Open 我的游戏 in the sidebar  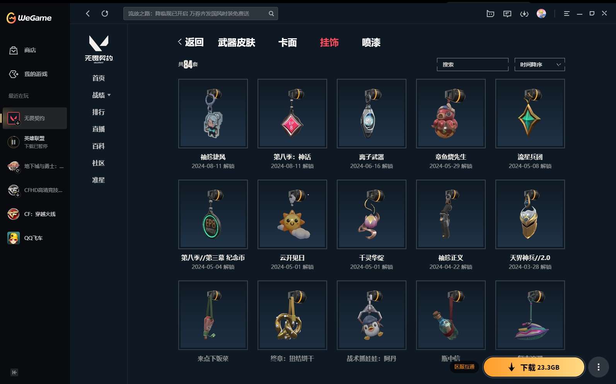[35, 74]
